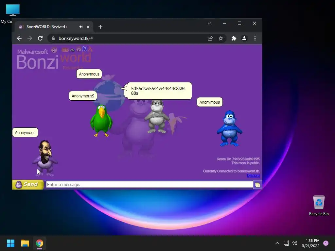335x251 pixels.
Task: Open Chrome profile avatar icon
Action: point(244,38)
